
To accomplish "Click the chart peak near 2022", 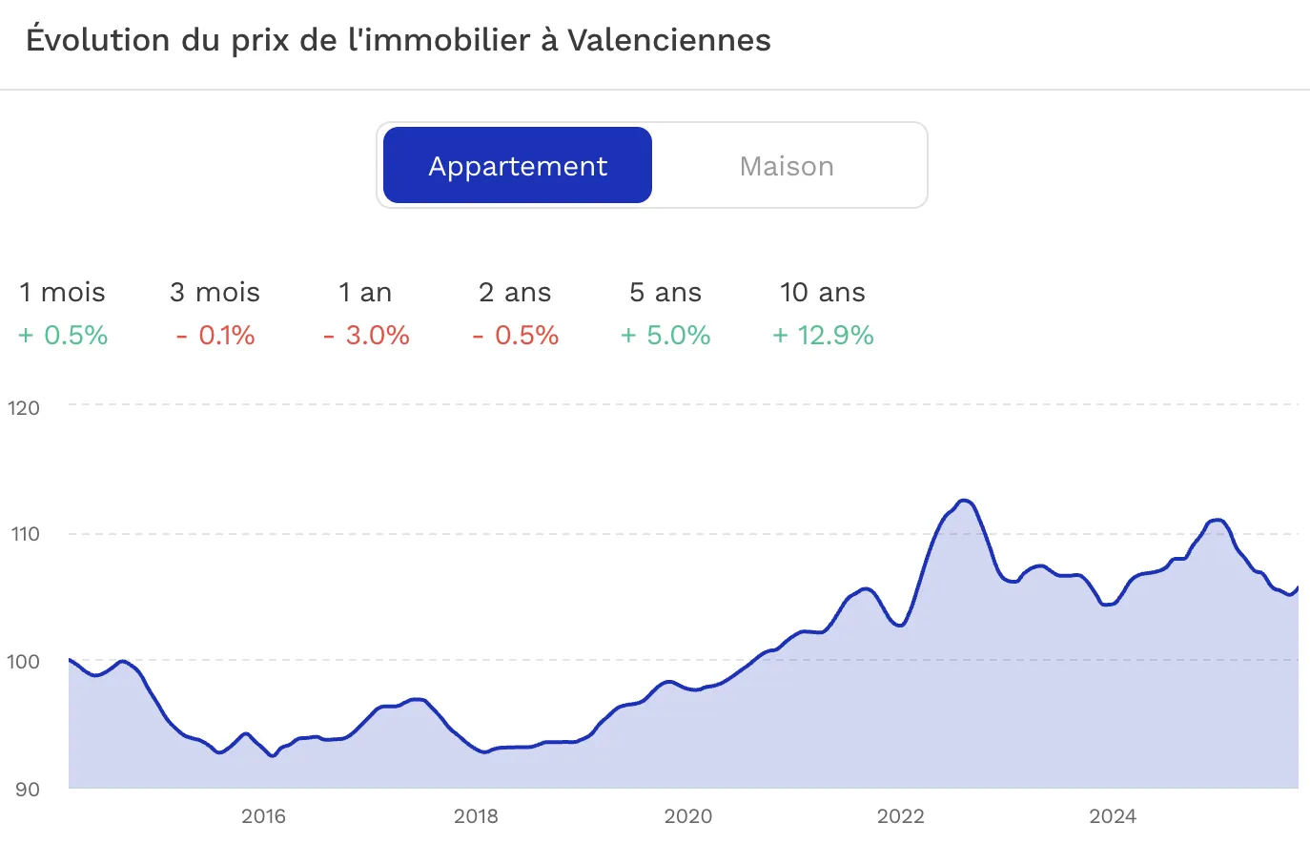I will click(964, 501).
